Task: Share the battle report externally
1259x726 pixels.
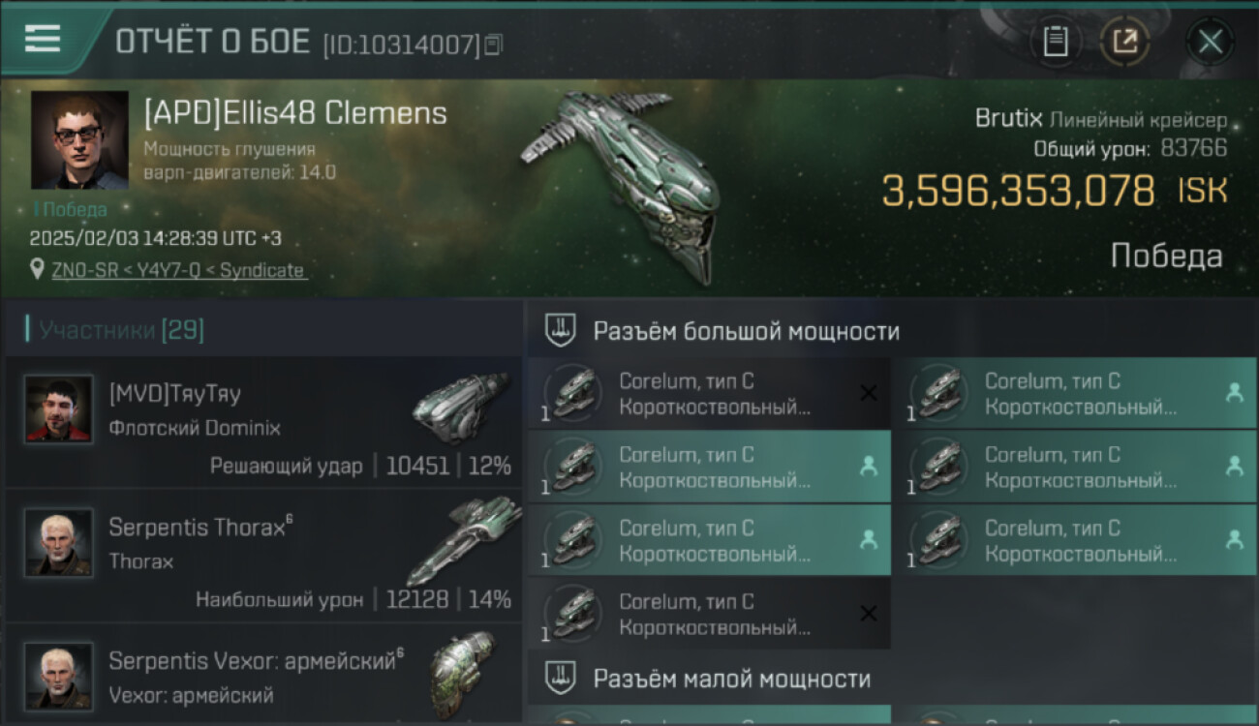Action: point(1125,42)
